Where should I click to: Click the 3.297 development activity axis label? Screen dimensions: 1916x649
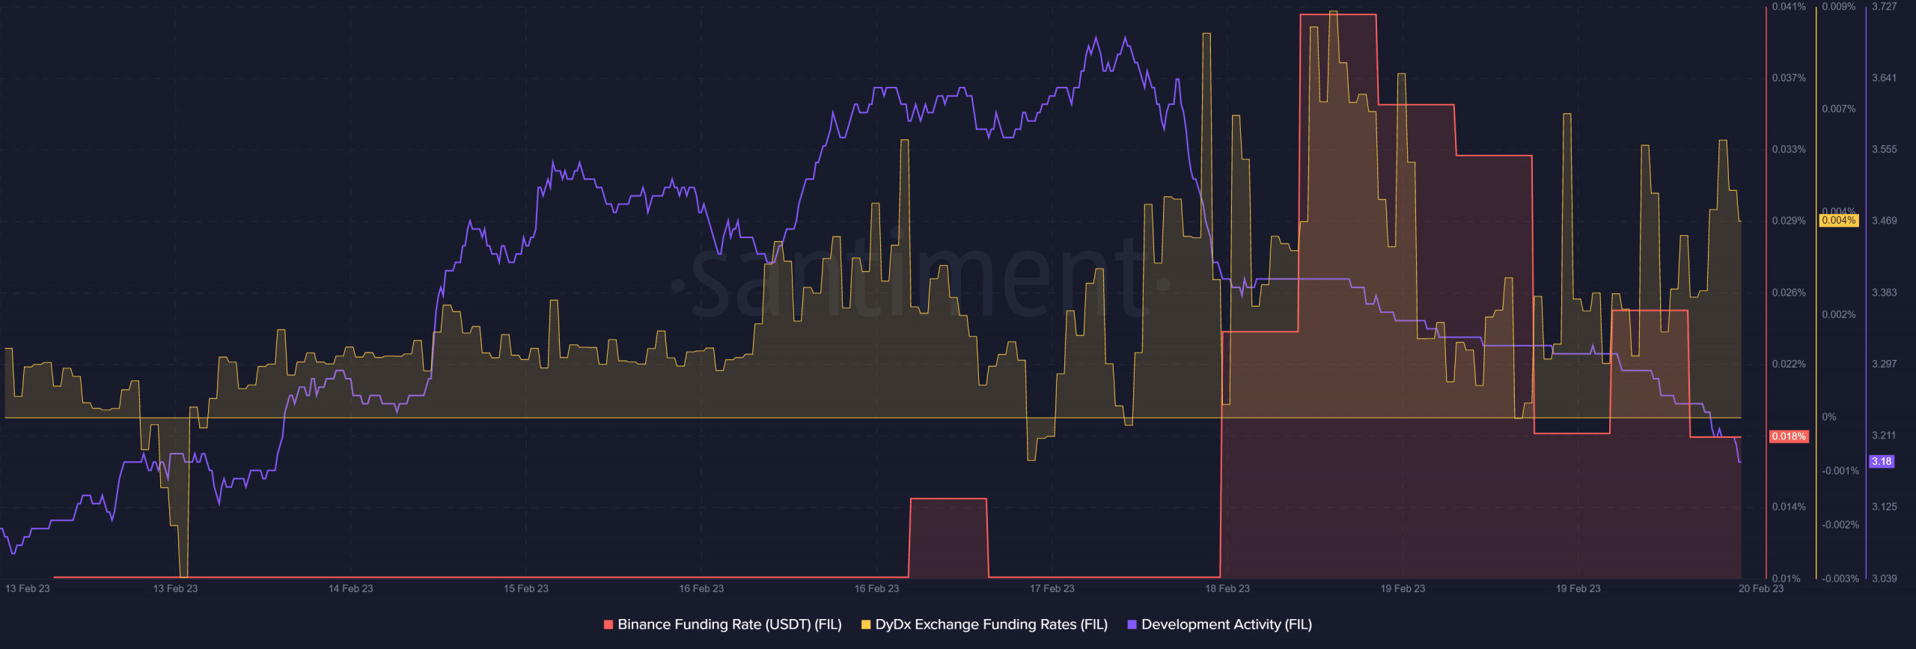1885,364
